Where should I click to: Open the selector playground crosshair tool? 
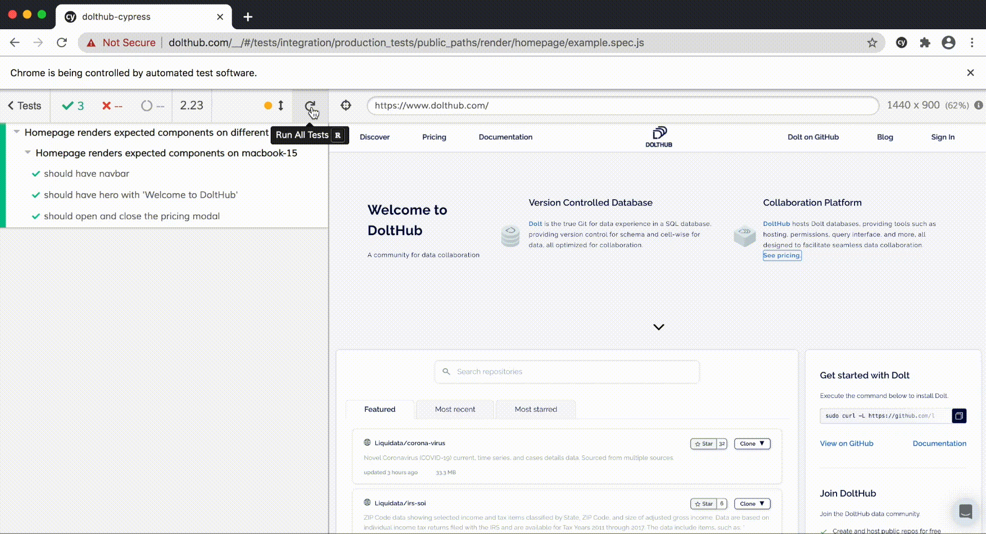click(346, 105)
